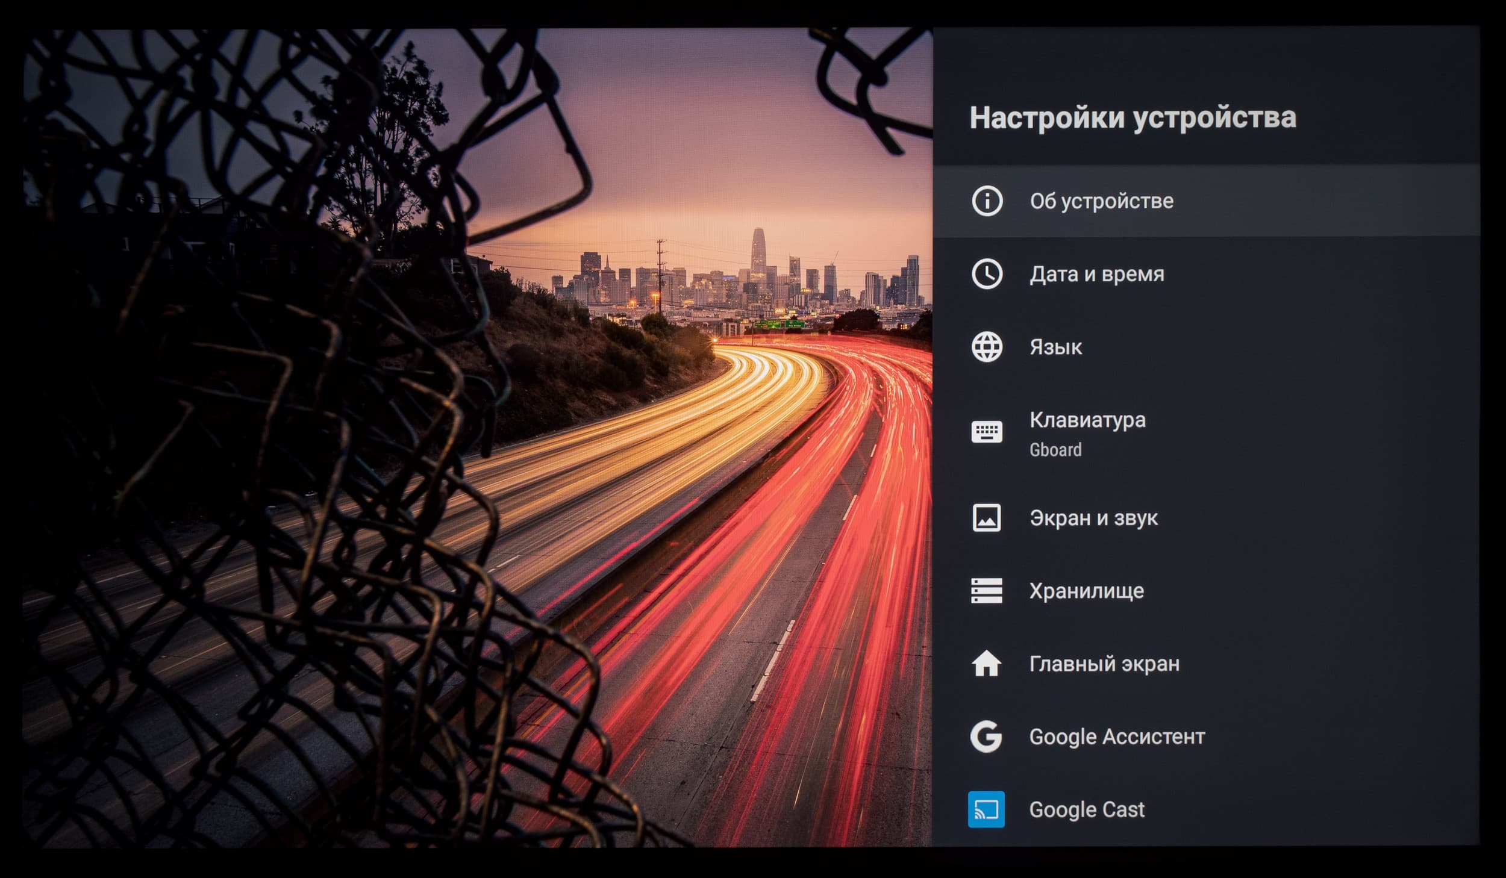1506x878 pixels.
Task: Select Google Ассистент entry
Action: (x=1117, y=736)
